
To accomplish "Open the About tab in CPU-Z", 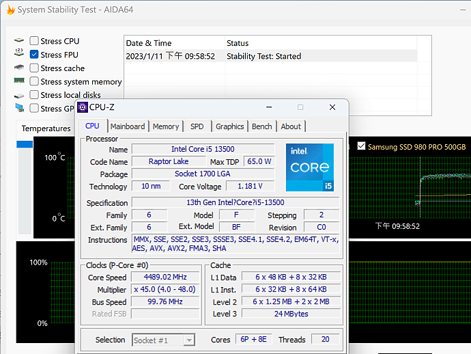I will click(x=291, y=126).
